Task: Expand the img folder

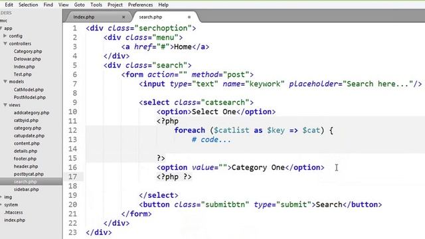Action: click(1, 197)
